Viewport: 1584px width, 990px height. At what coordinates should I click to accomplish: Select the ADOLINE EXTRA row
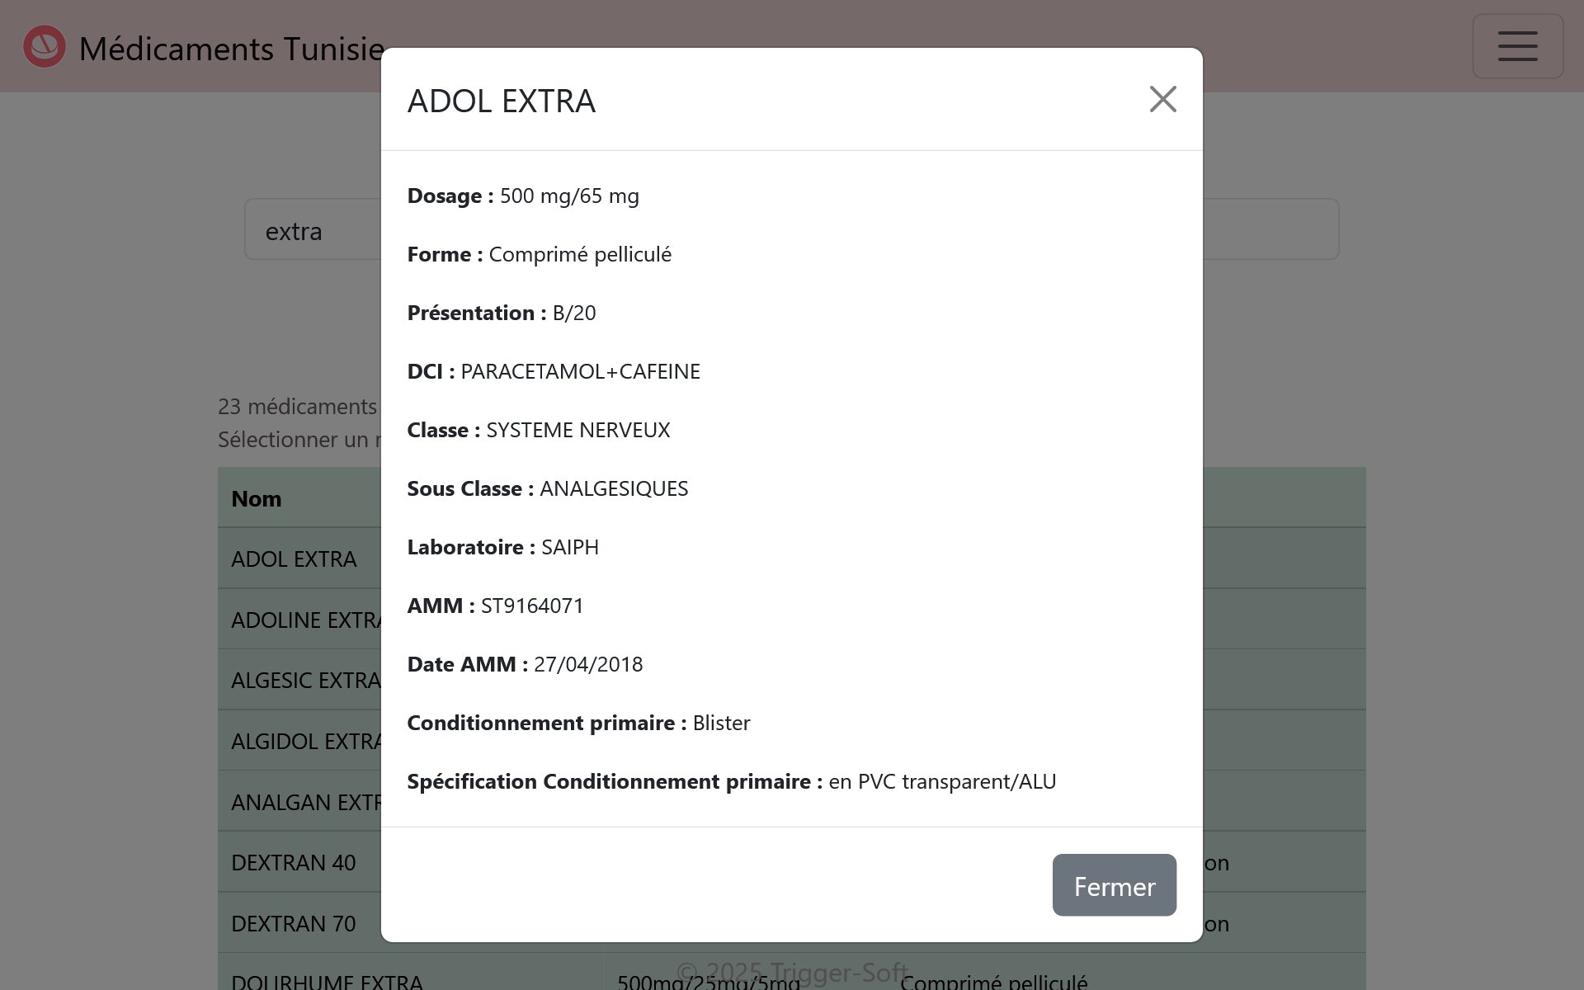click(305, 620)
